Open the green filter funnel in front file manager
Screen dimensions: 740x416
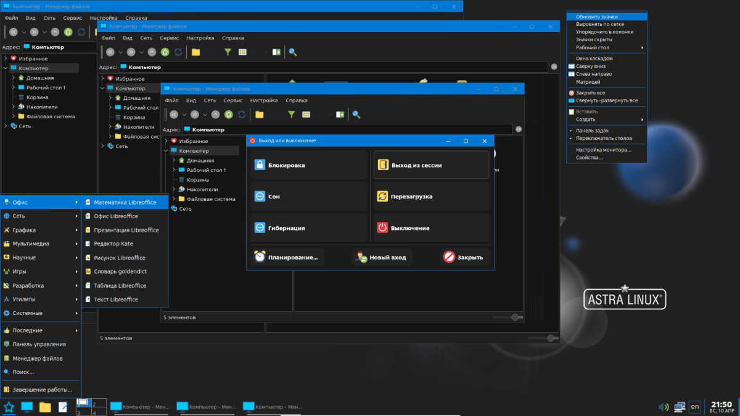292,115
